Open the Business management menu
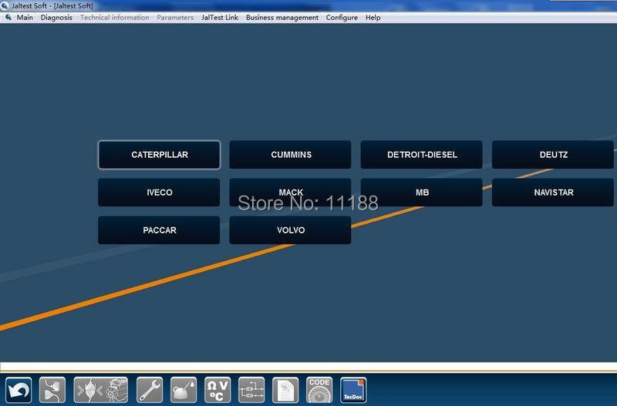617x406 pixels. click(x=282, y=17)
